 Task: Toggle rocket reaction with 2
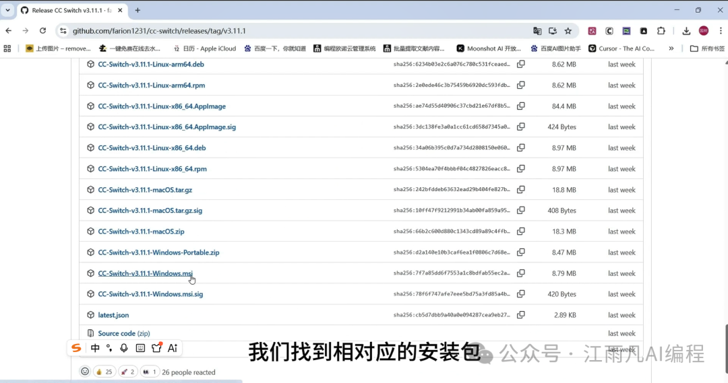(127, 372)
